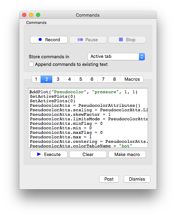Clear the command text area
The image size is (176, 217).
88,155
